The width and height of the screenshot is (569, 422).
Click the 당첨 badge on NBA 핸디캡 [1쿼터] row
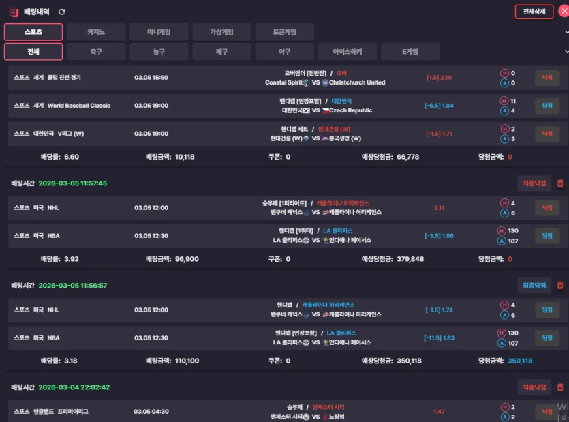pyautogui.click(x=547, y=236)
